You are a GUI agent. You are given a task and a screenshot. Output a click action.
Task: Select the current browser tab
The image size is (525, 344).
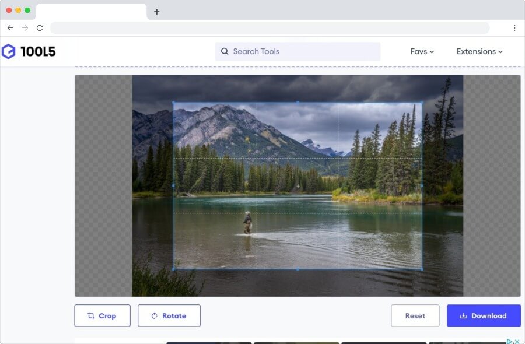(91, 12)
